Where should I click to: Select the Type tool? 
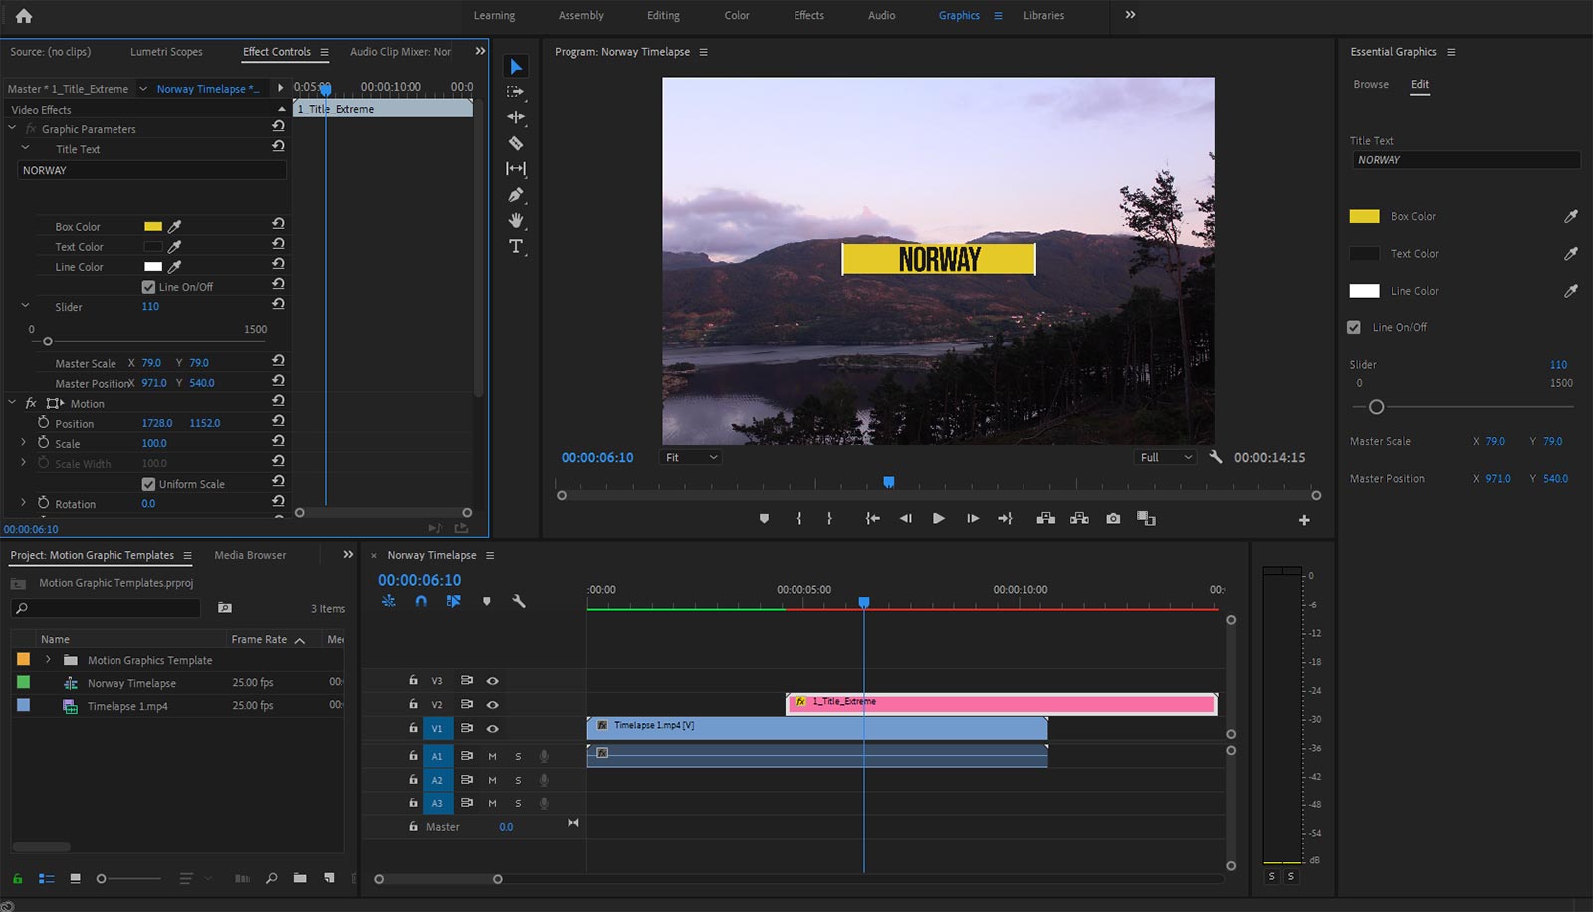pos(516,246)
